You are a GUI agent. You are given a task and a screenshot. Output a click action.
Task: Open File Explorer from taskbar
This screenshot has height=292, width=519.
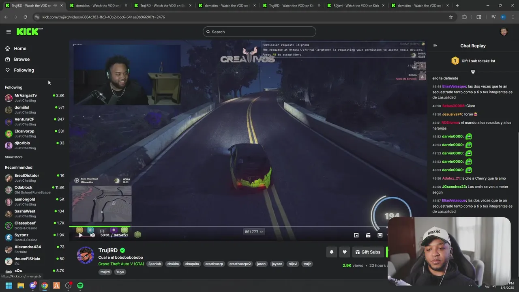coord(21,286)
